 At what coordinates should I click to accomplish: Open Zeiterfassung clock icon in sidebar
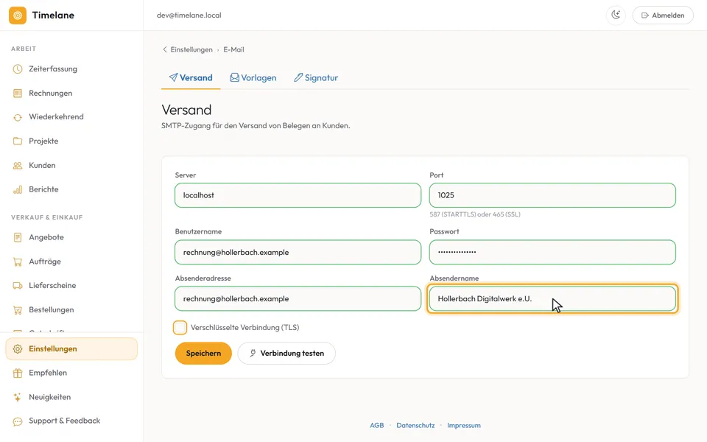click(18, 69)
